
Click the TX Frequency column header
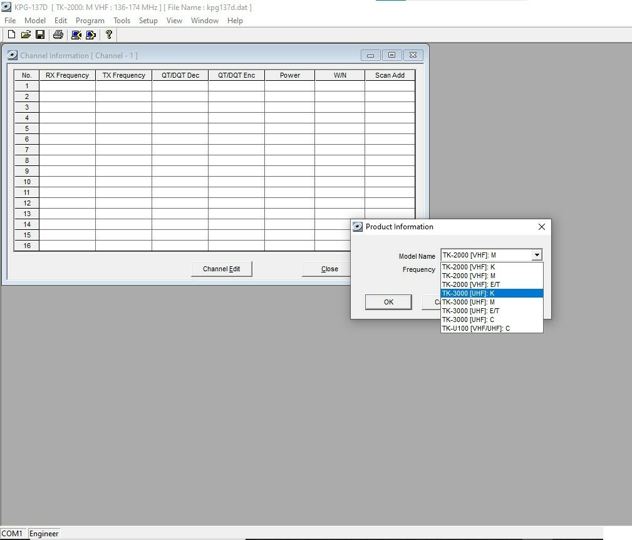click(124, 75)
